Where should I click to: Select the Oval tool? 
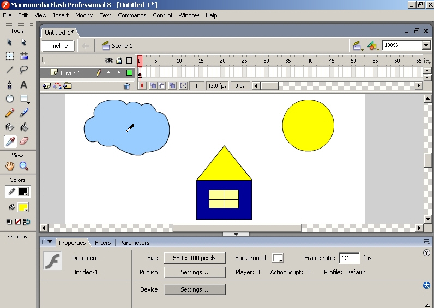[10, 98]
